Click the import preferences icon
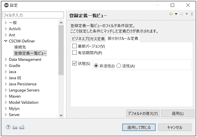The height and width of the screenshot is (137, 197). pos(15,127)
